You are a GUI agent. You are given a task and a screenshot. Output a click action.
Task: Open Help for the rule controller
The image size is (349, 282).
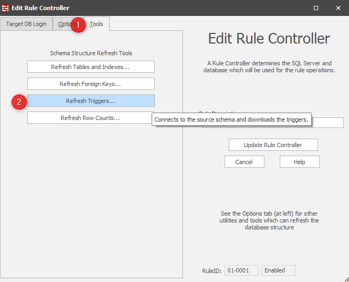click(x=299, y=162)
